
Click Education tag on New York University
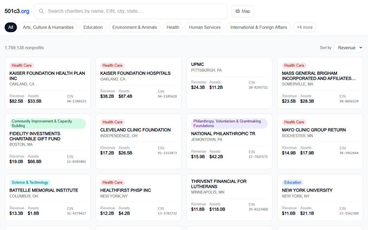pyautogui.click(x=292, y=183)
